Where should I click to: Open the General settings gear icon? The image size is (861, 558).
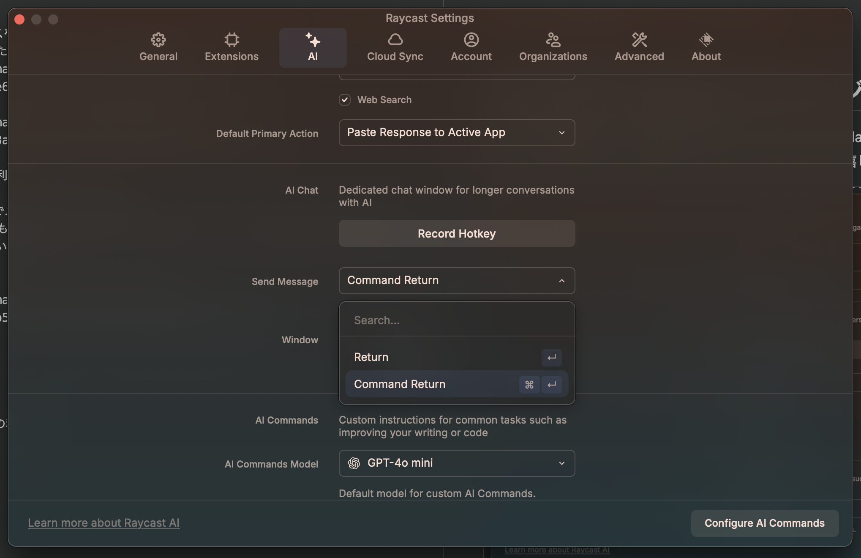(x=158, y=40)
